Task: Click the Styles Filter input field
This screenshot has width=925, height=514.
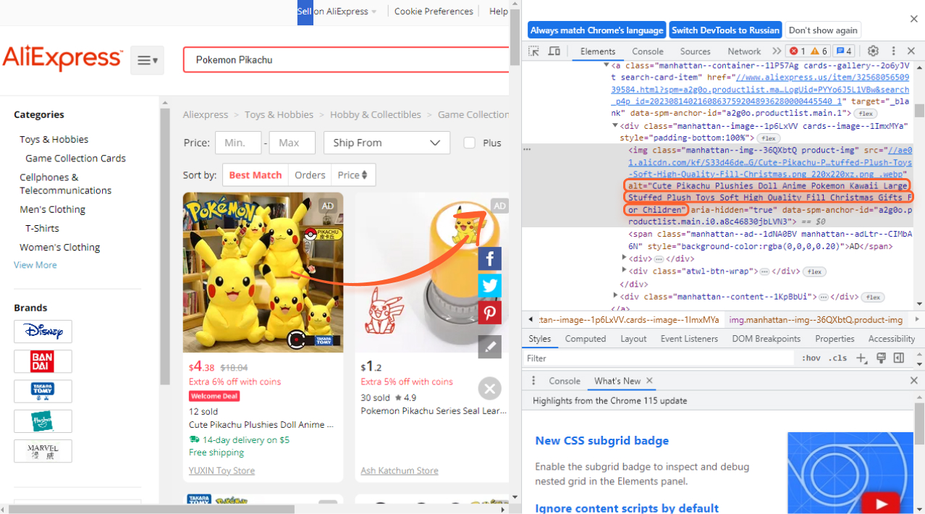Action: click(659, 358)
